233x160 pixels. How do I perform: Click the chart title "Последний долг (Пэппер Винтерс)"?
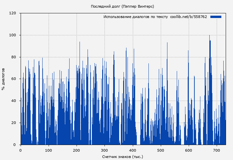tap(122, 6)
